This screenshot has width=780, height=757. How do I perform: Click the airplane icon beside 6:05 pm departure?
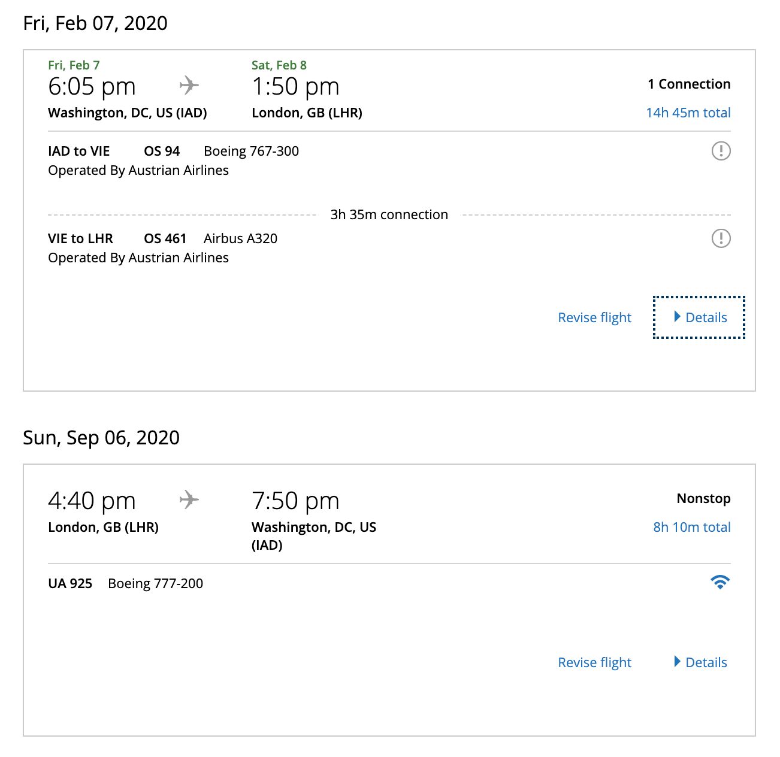click(x=189, y=85)
